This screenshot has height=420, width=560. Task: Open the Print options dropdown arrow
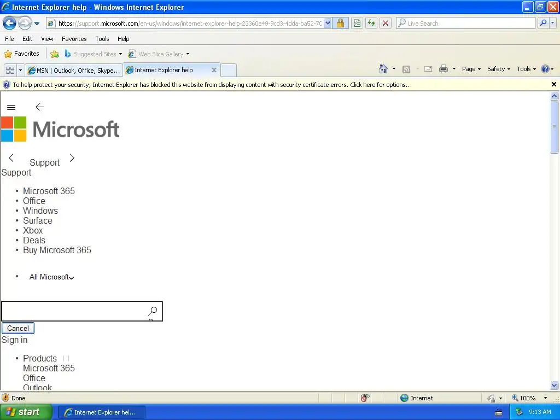(454, 69)
